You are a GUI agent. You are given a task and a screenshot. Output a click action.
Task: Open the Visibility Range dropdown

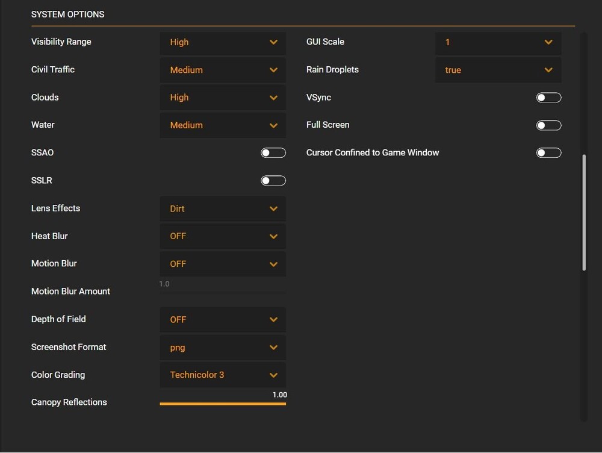pyautogui.click(x=222, y=42)
